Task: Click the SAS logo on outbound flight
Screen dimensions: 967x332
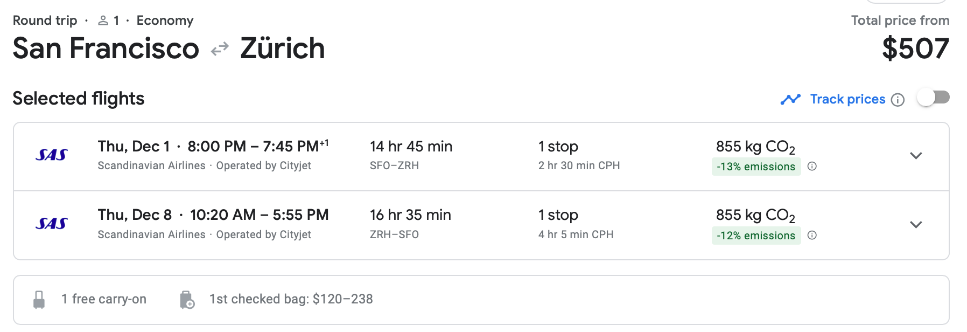Action: click(51, 155)
